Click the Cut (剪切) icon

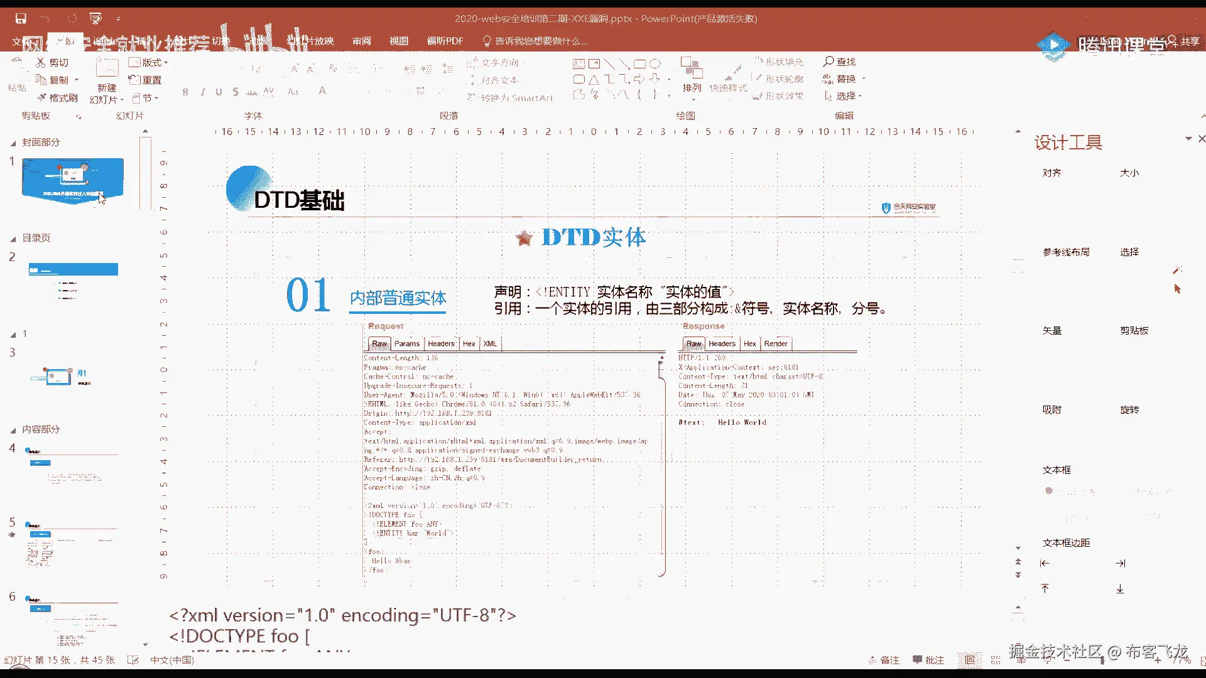click(x=41, y=62)
